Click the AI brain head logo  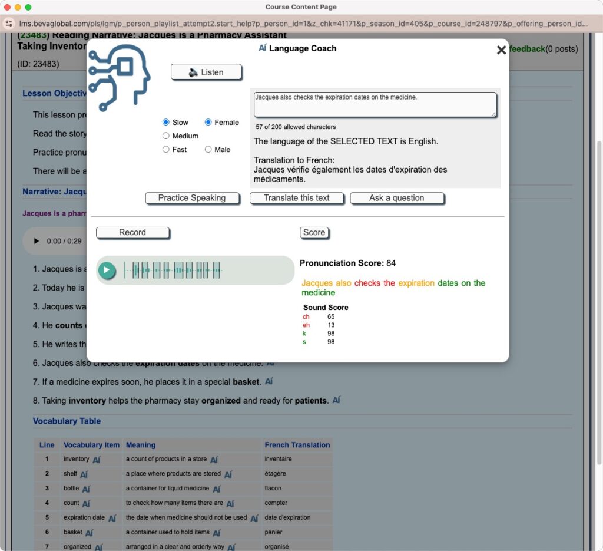[119, 77]
